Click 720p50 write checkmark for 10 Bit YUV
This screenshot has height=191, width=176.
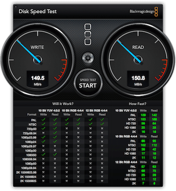click(x=43, y=128)
